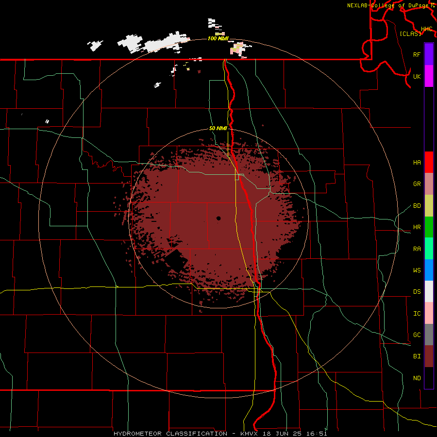This screenshot has width=437, height=437.
Task: Select the dusty pink GR legend swatch
Action: pos(429,184)
